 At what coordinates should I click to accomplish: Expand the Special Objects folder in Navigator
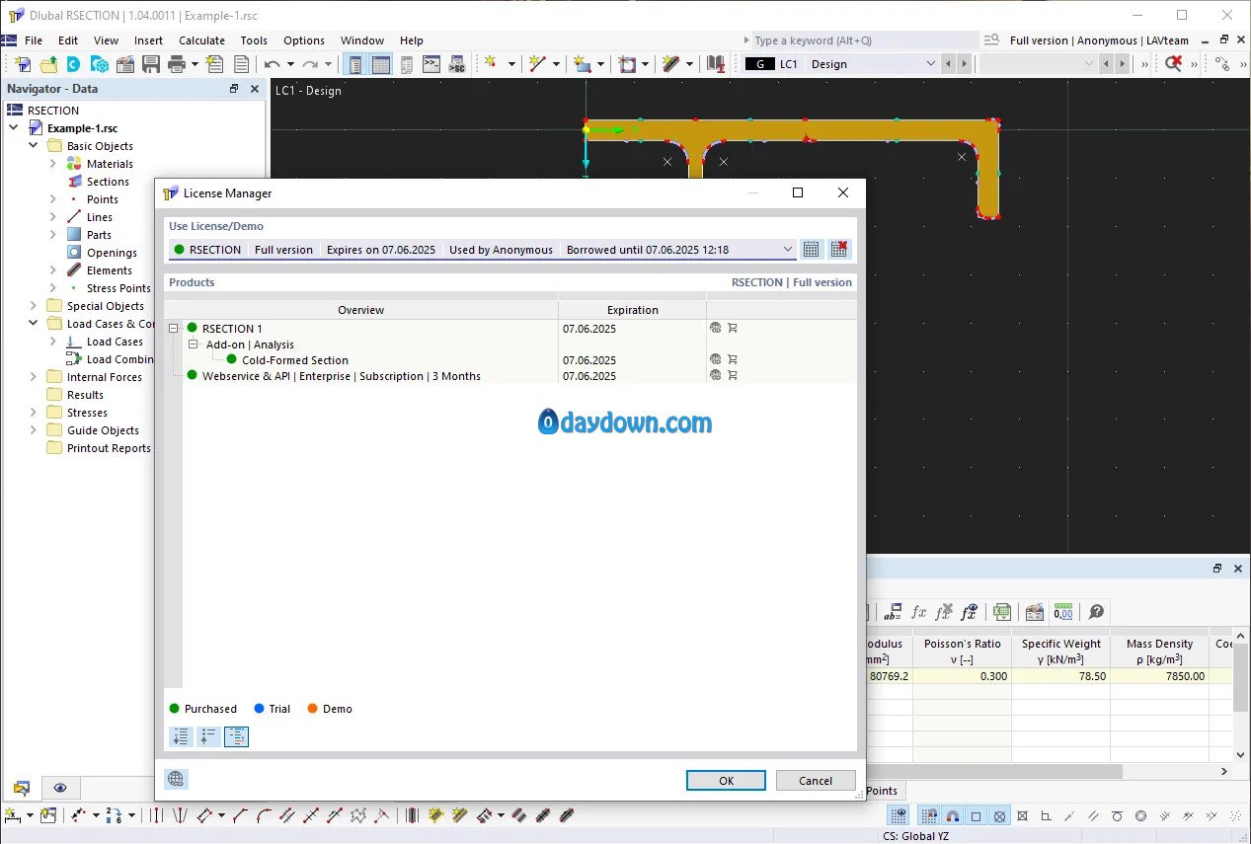[x=34, y=306]
